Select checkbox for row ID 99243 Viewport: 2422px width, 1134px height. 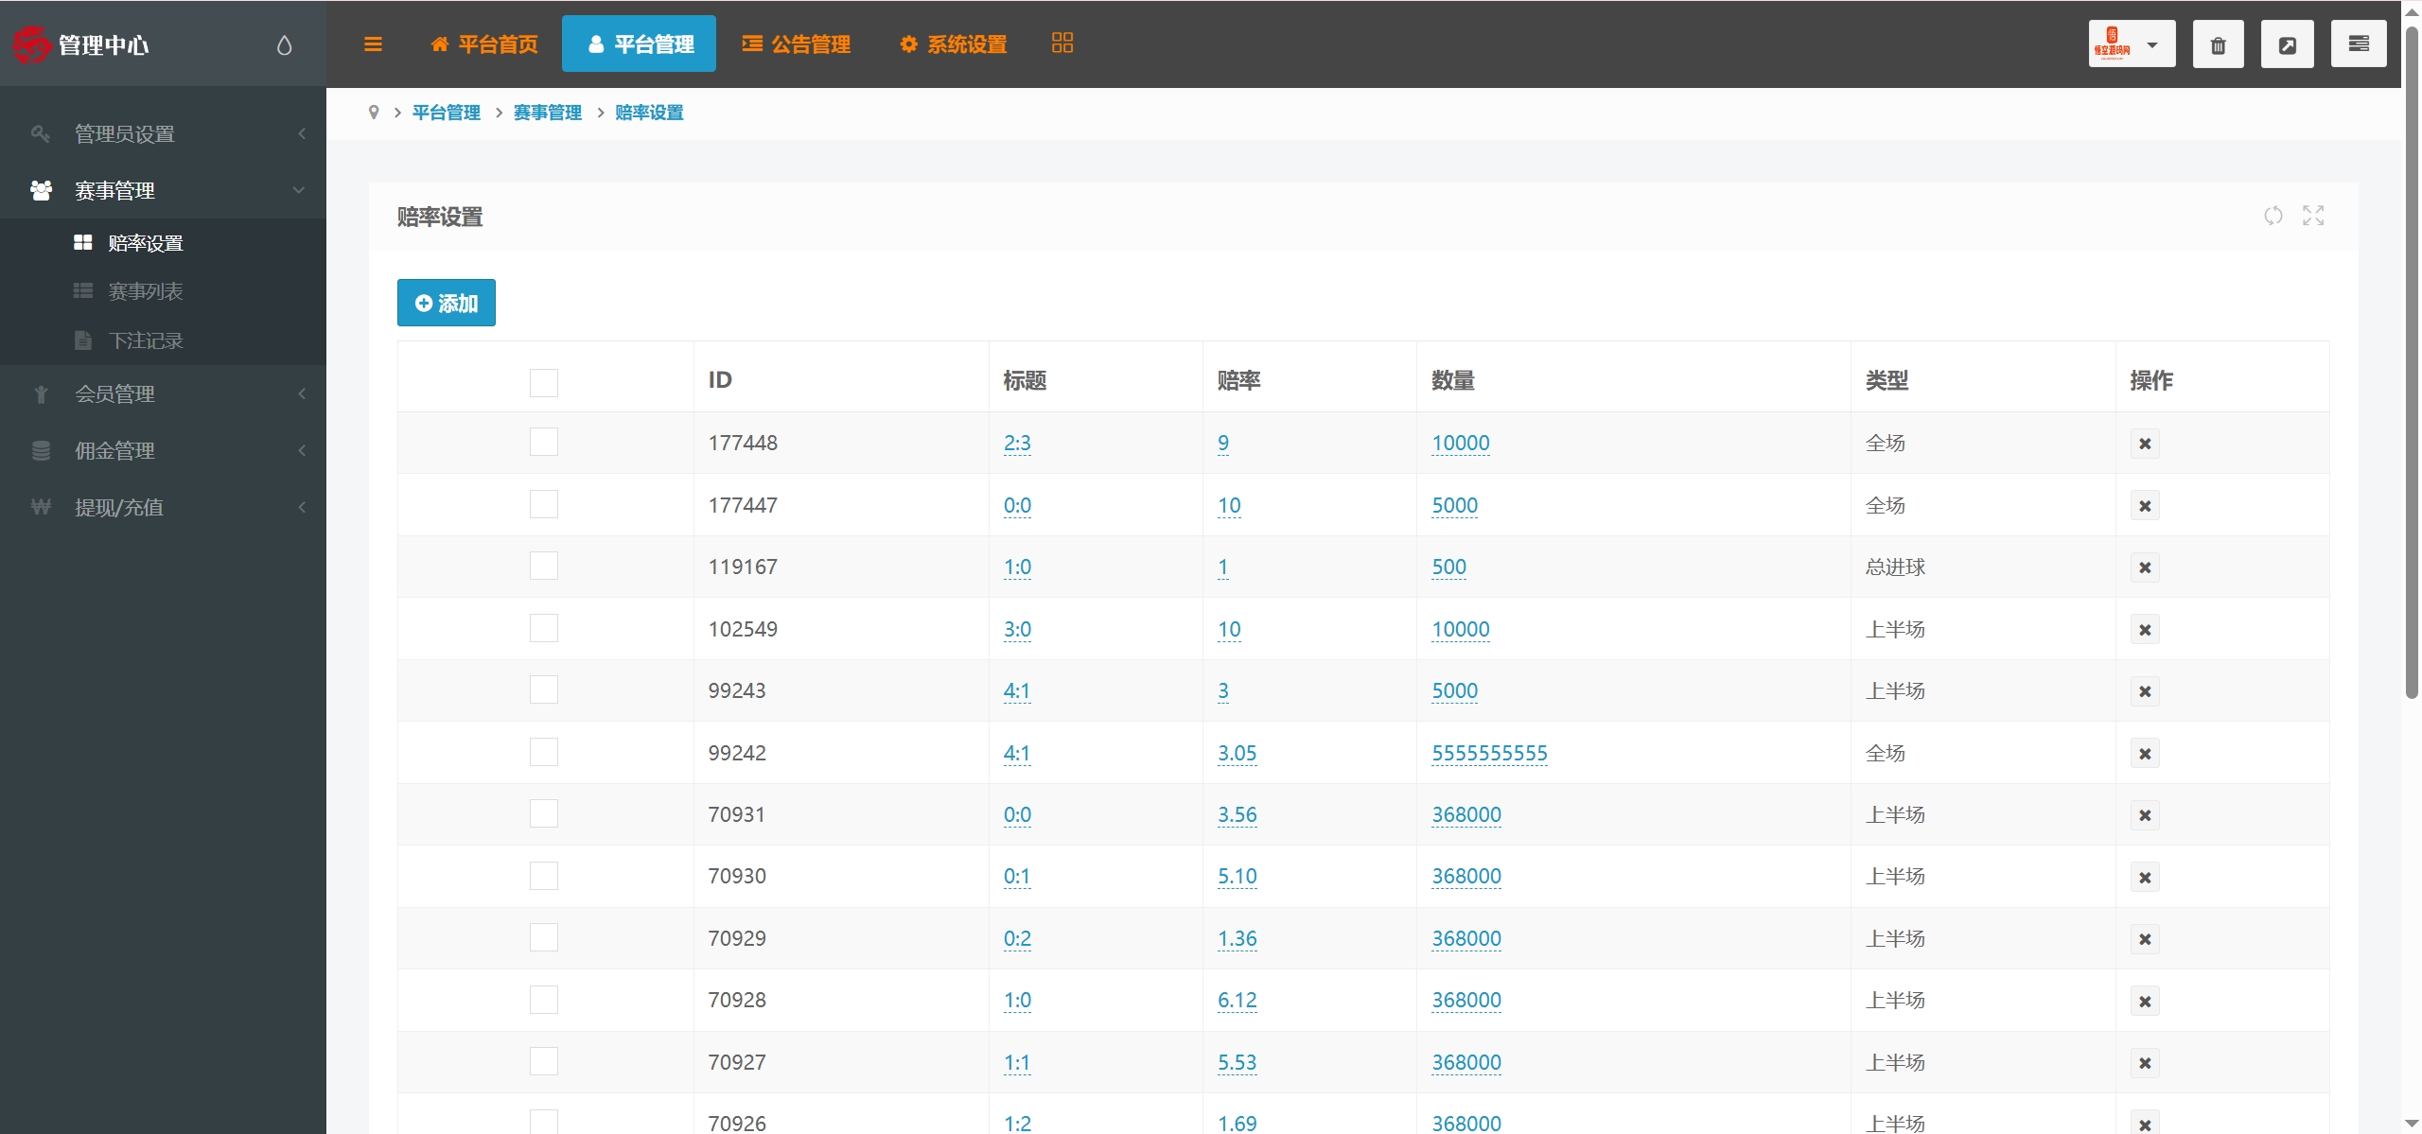pyautogui.click(x=543, y=689)
